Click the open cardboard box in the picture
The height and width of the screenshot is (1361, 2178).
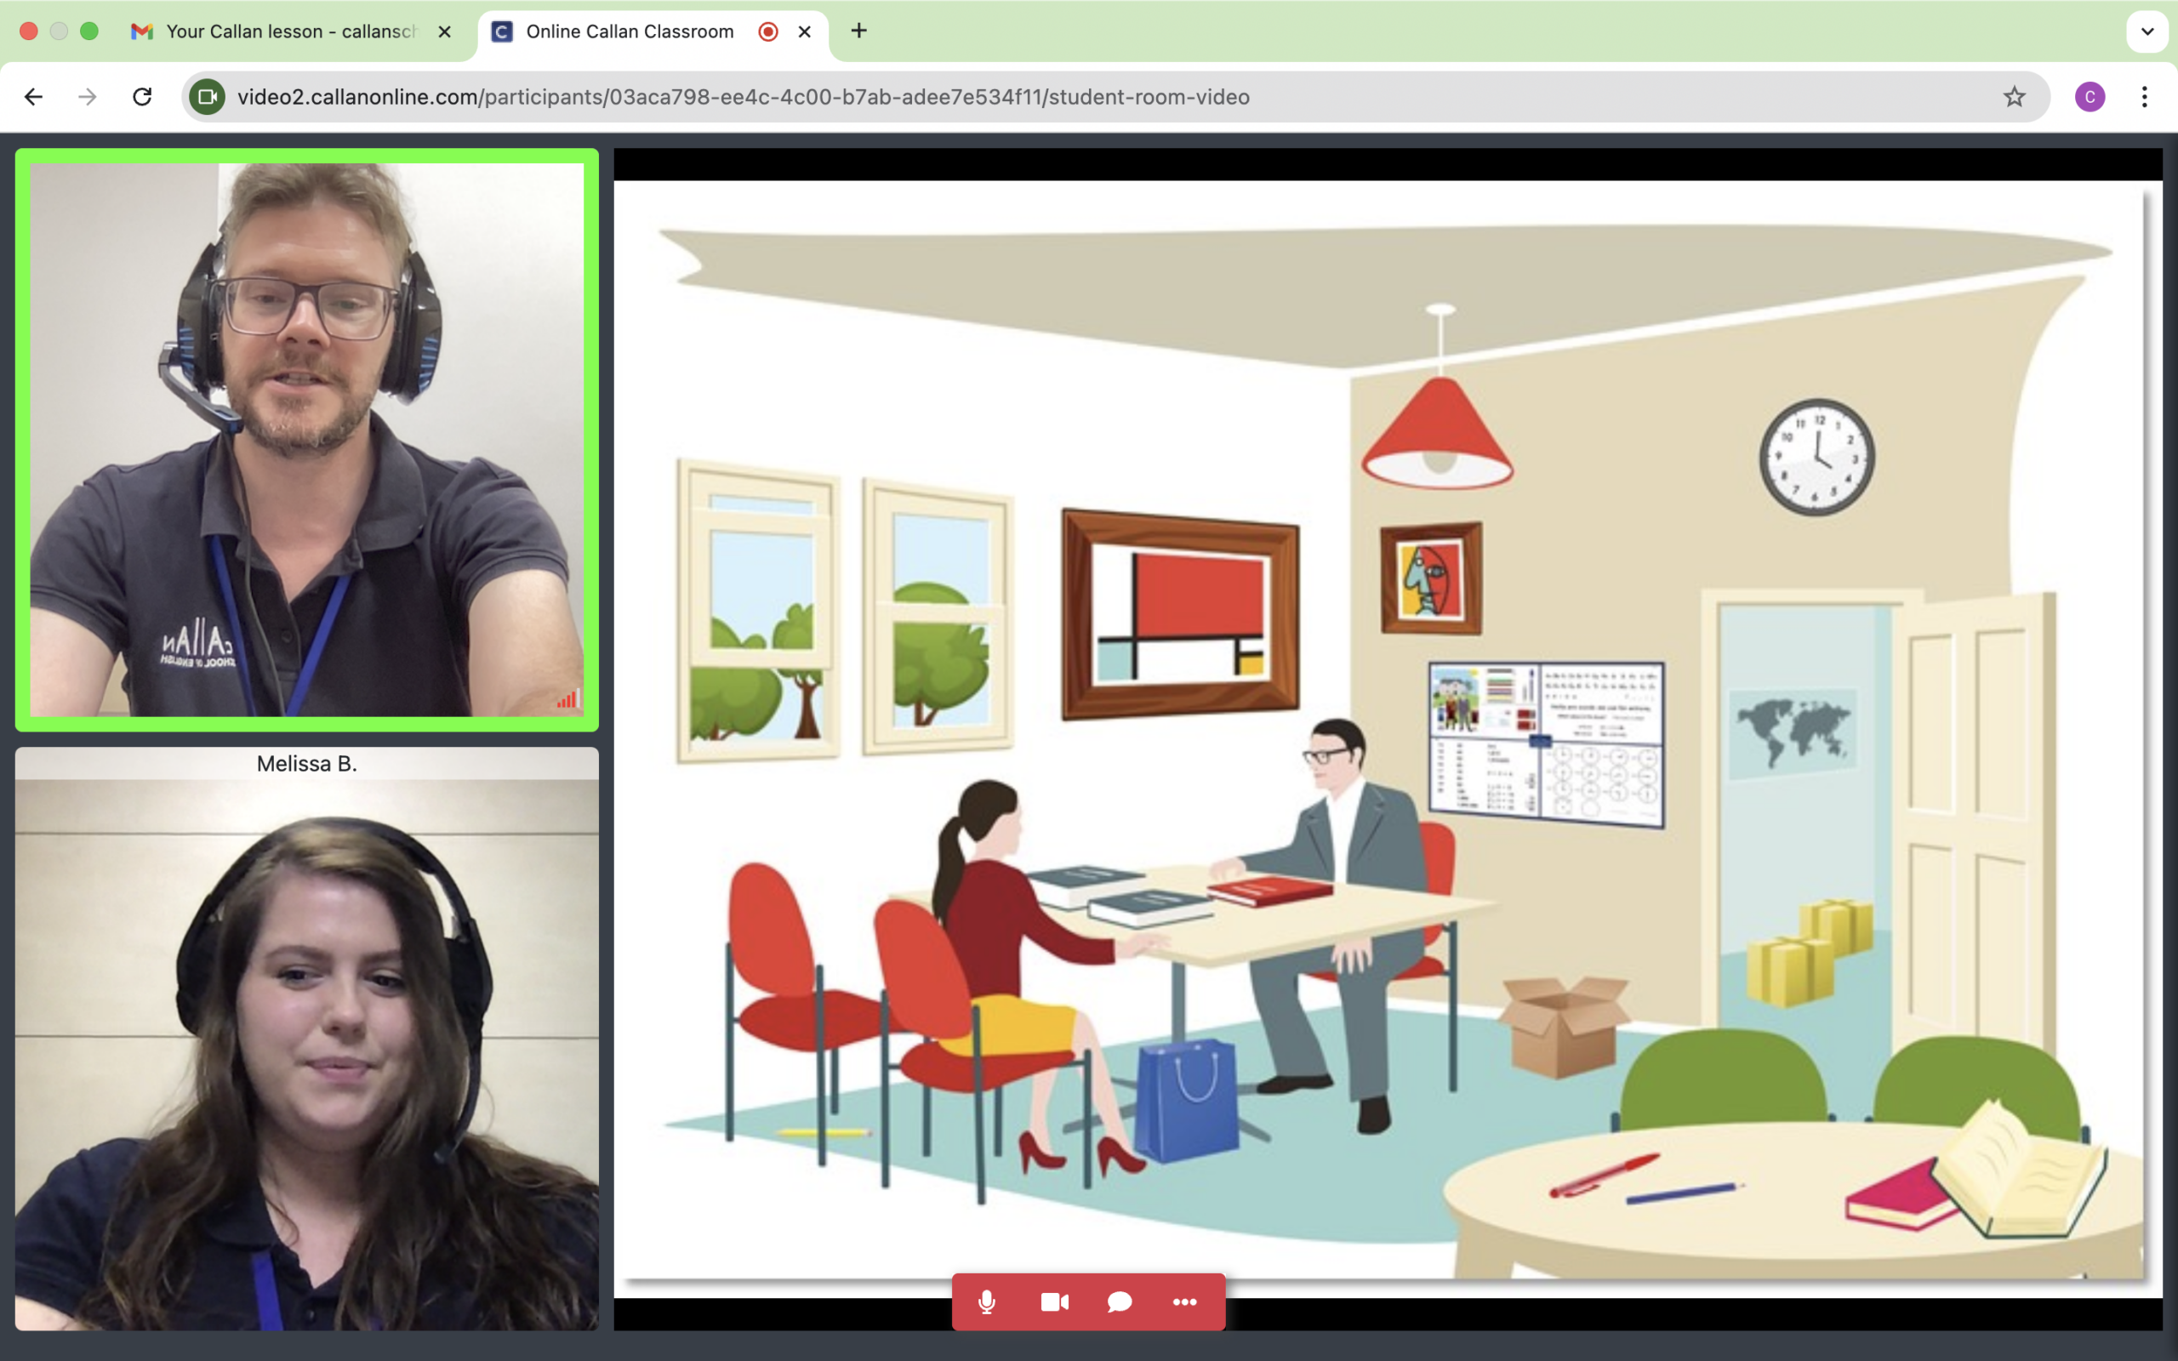click(x=1565, y=1026)
